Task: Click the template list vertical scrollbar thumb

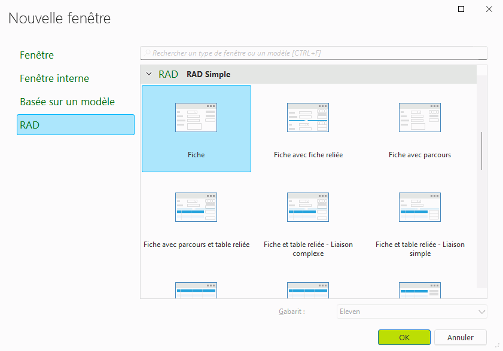Action: tap(482, 151)
